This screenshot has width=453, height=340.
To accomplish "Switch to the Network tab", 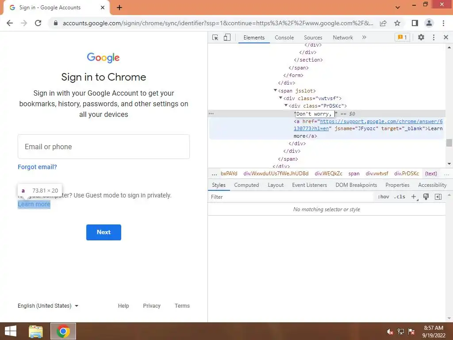I will pos(343,38).
